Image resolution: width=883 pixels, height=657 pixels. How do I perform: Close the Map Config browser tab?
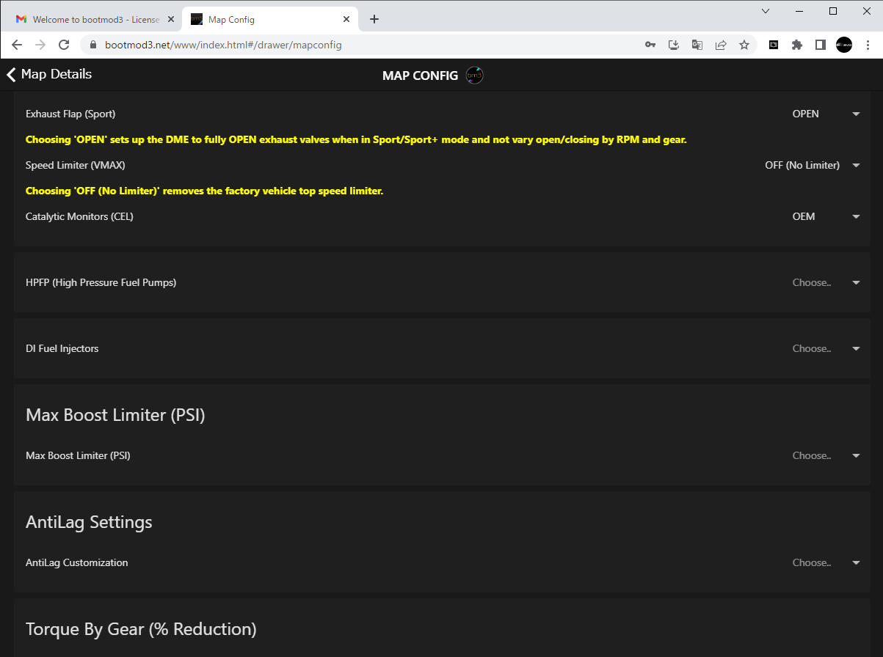pos(345,20)
